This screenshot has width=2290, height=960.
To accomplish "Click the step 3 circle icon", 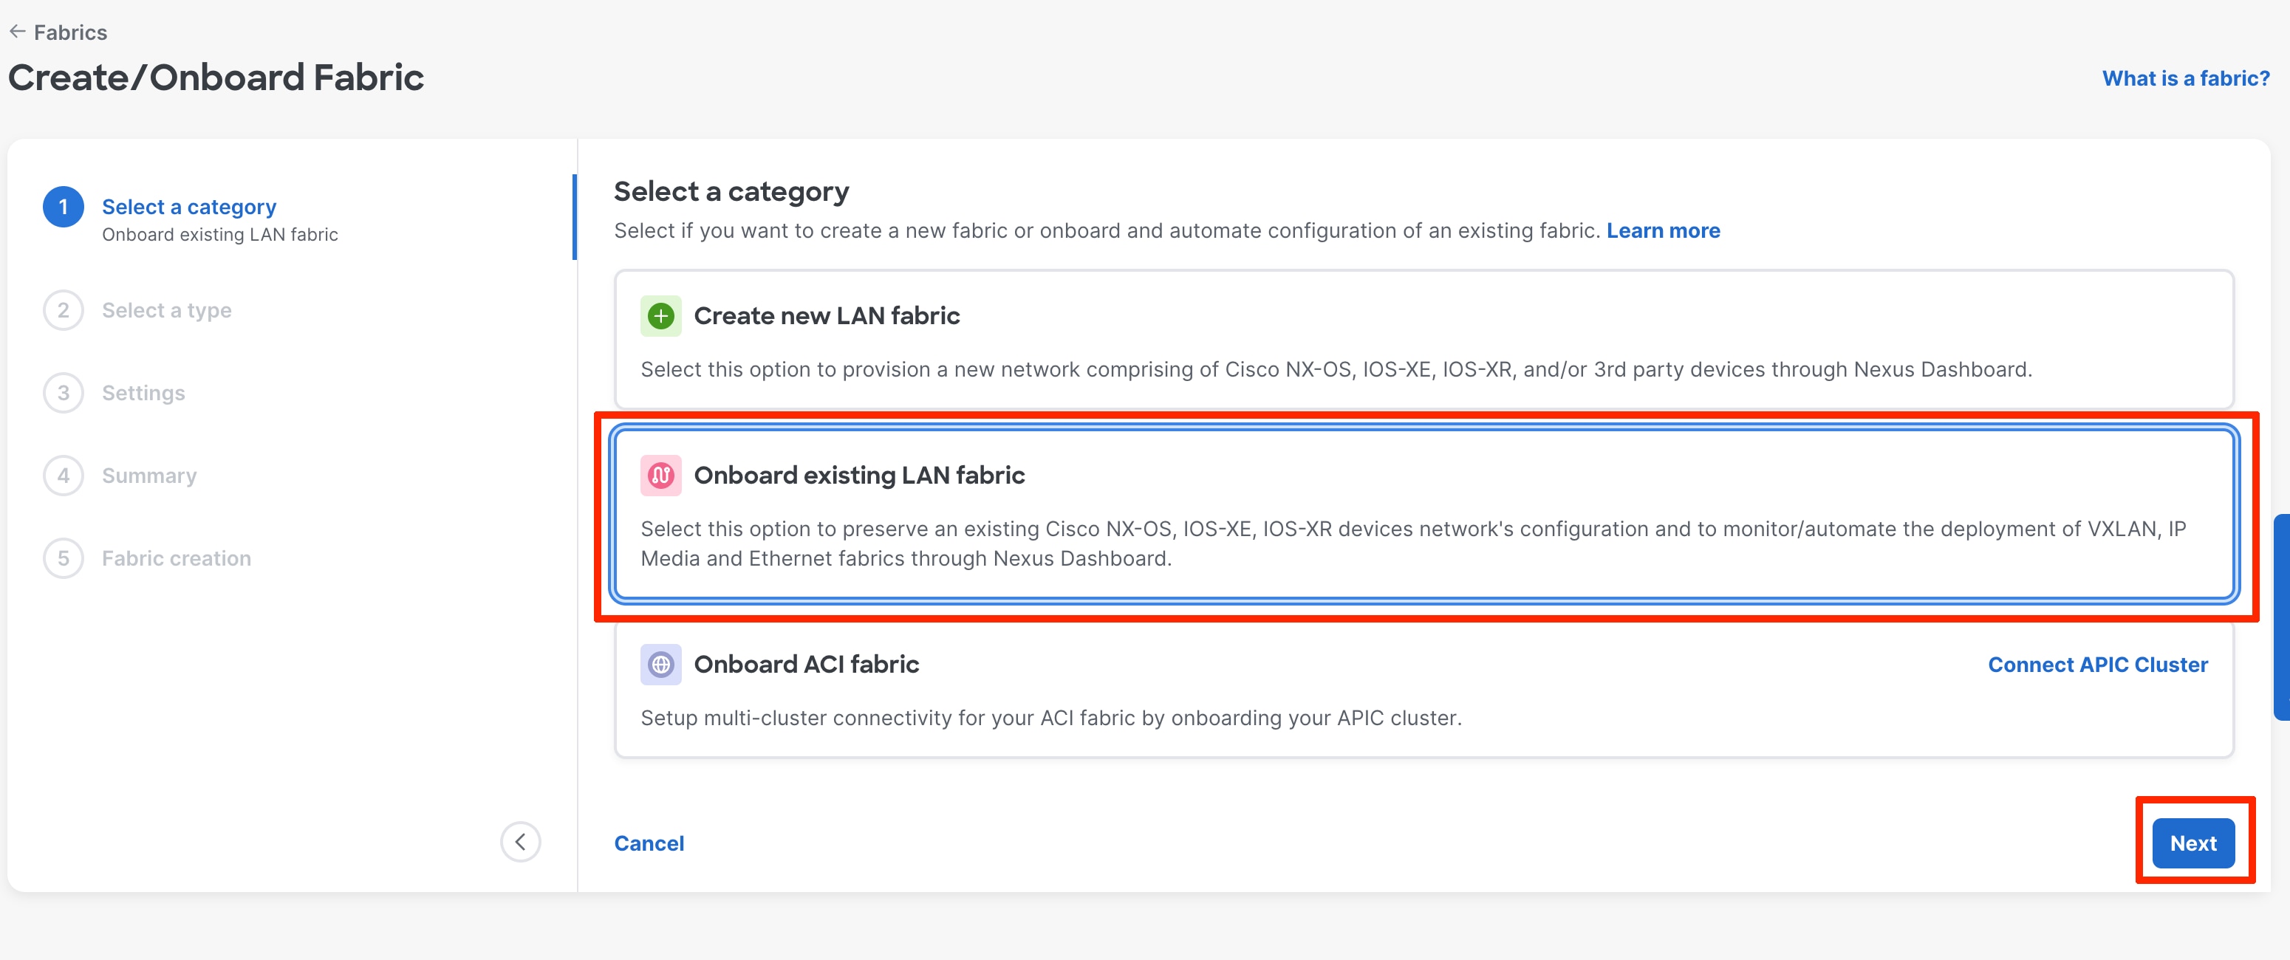I will pos(63,393).
